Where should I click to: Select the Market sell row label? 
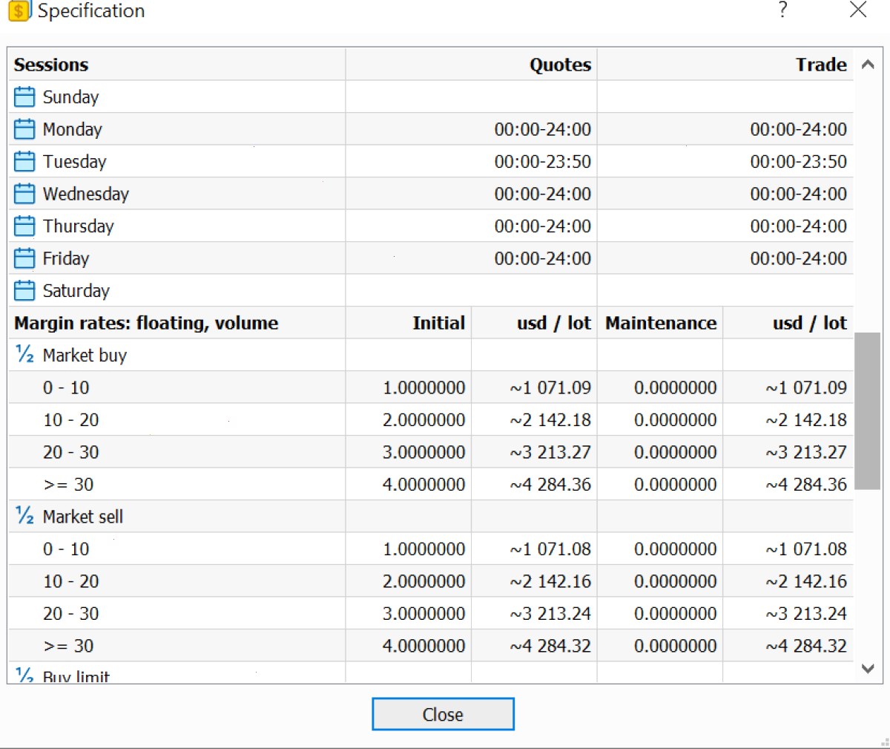(83, 517)
